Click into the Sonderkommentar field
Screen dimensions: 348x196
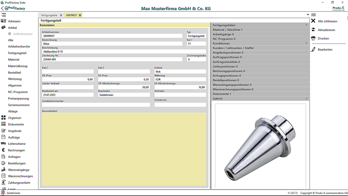pos(96,105)
